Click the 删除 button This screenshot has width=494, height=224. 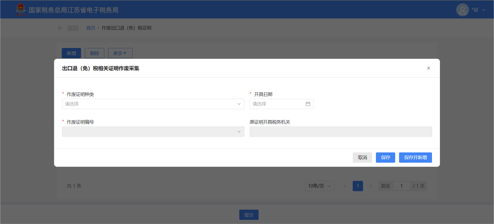pos(94,53)
